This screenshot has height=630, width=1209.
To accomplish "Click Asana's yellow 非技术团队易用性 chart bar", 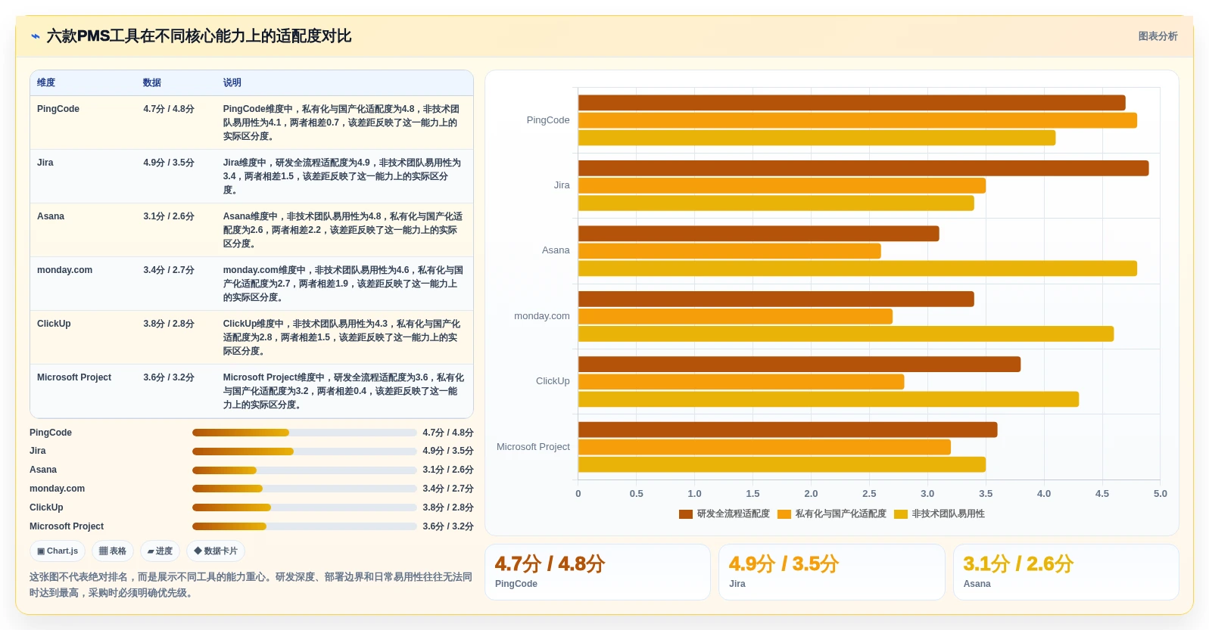I will tap(858, 268).
